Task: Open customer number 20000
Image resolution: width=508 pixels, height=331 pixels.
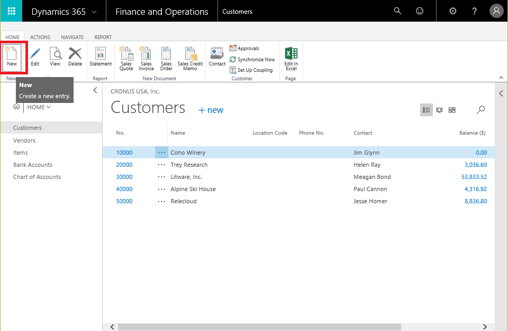Action: coord(124,165)
